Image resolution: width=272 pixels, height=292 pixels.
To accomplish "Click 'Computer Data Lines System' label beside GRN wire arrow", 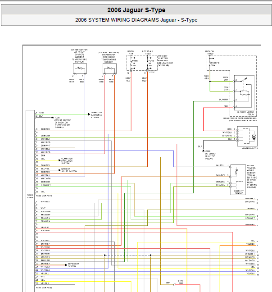I will 96,115.
